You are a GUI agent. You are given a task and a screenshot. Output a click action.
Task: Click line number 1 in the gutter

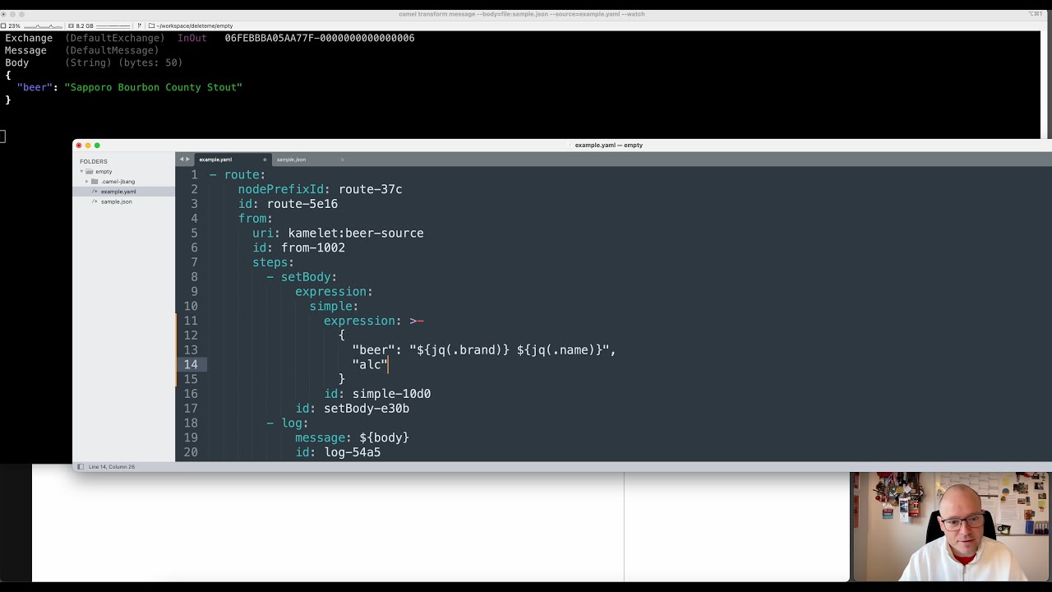194,175
